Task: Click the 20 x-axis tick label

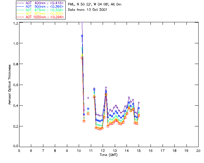Action: (198, 151)
